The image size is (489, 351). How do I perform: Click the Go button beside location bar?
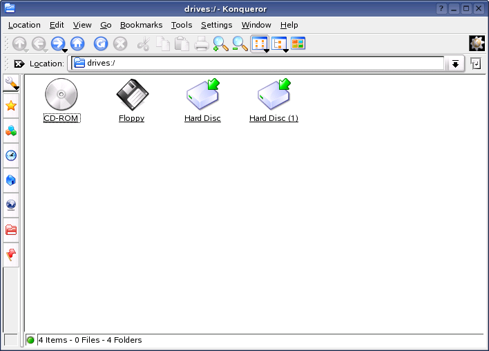click(476, 64)
